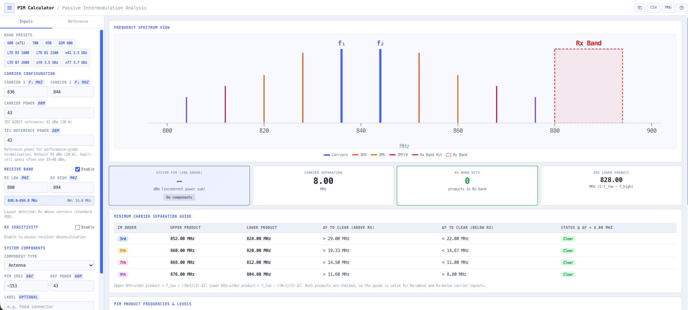Screen dimensions: 688x310
Task: Click the Rx High field 894
Action: click(x=72, y=187)
